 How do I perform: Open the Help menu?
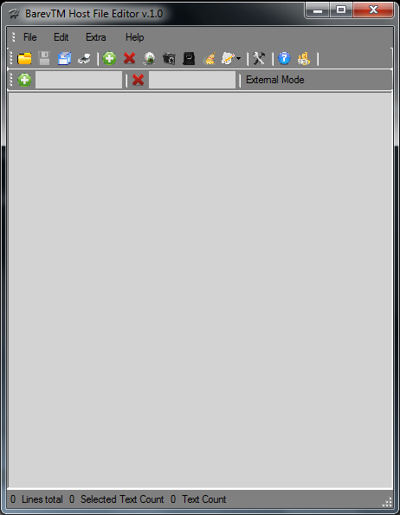134,37
